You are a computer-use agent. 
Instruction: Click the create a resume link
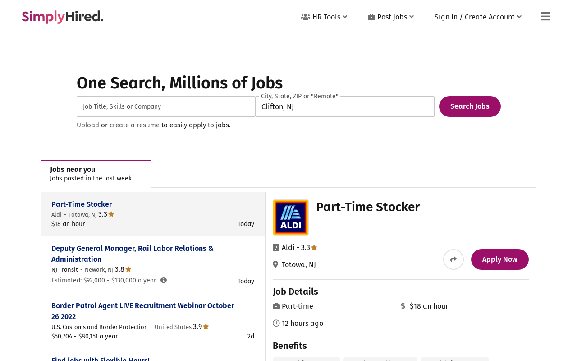tap(134, 125)
